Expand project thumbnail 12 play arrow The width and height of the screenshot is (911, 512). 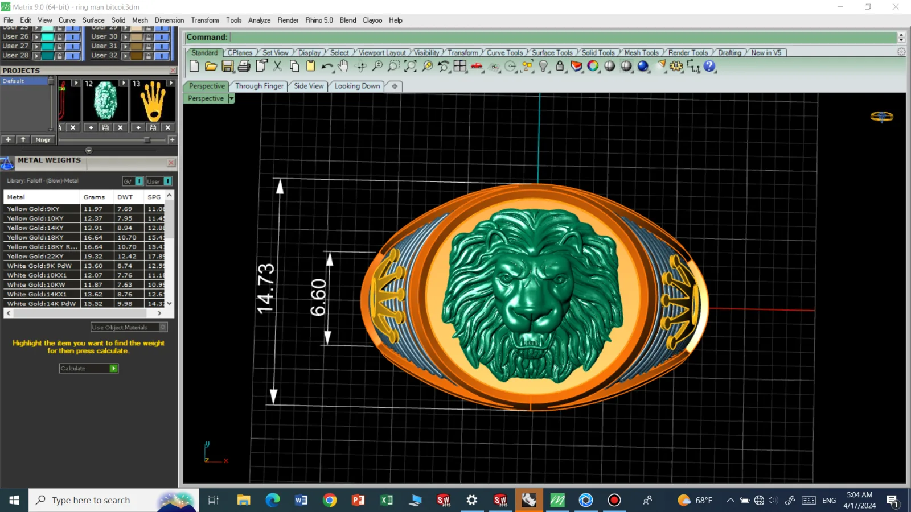pyautogui.click(x=123, y=83)
